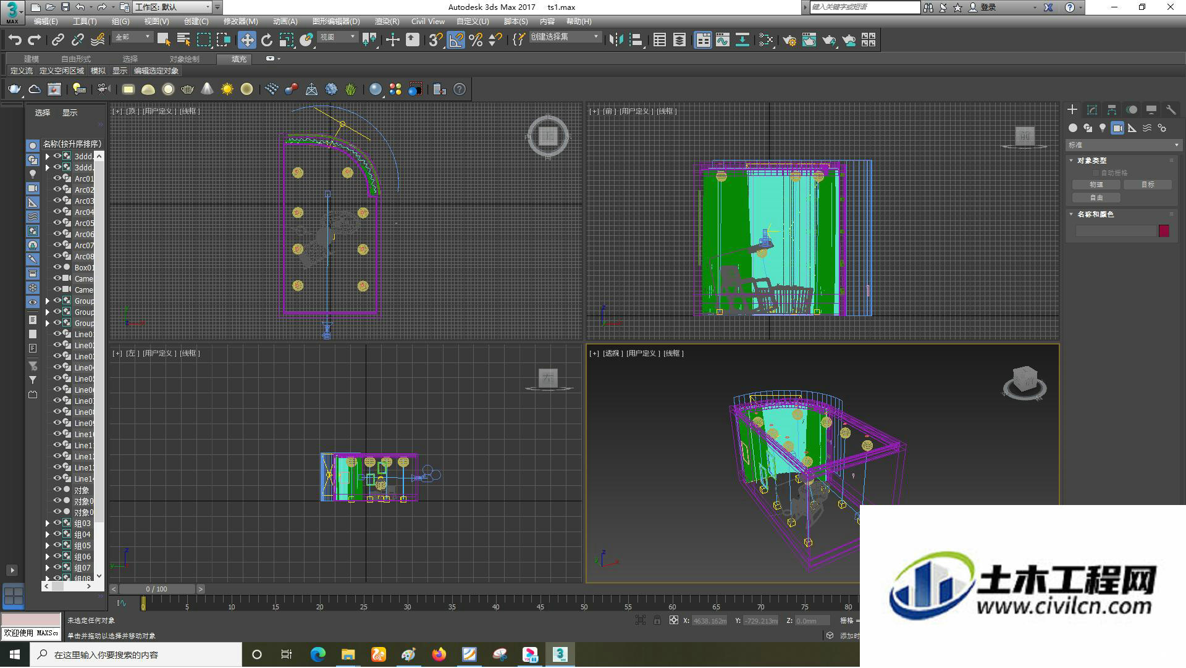Click the 定义流 ribbon button
This screenshot has height=668, width=1186.
pyautogui.click(x=22, y=71)
